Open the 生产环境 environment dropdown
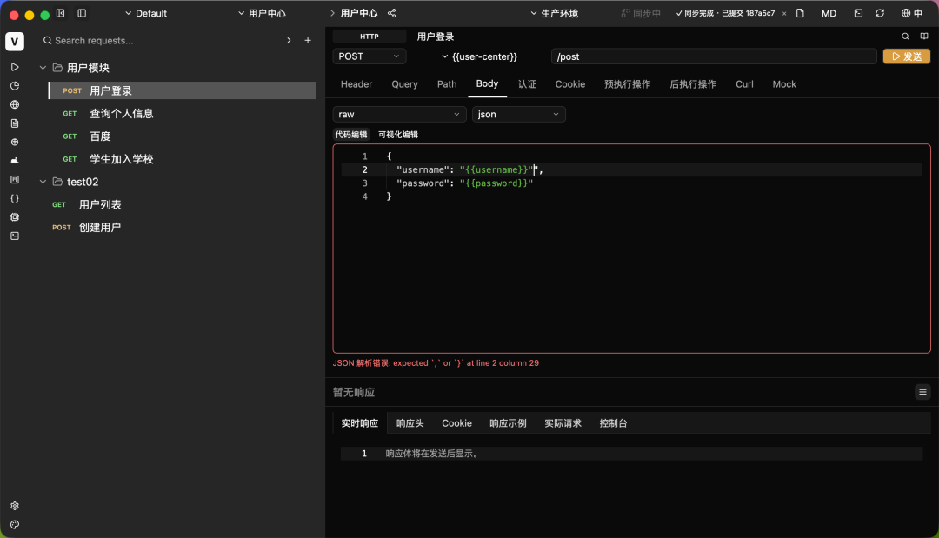 point(554,13)
